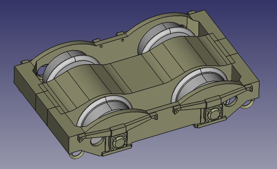Click the ring loop at right end
The width and height of the screenshot is (277, 169).
(248, 105)
